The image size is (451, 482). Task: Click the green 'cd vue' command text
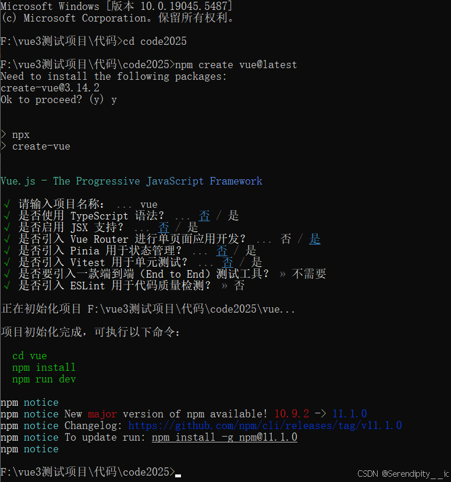[x=30, y=356]
